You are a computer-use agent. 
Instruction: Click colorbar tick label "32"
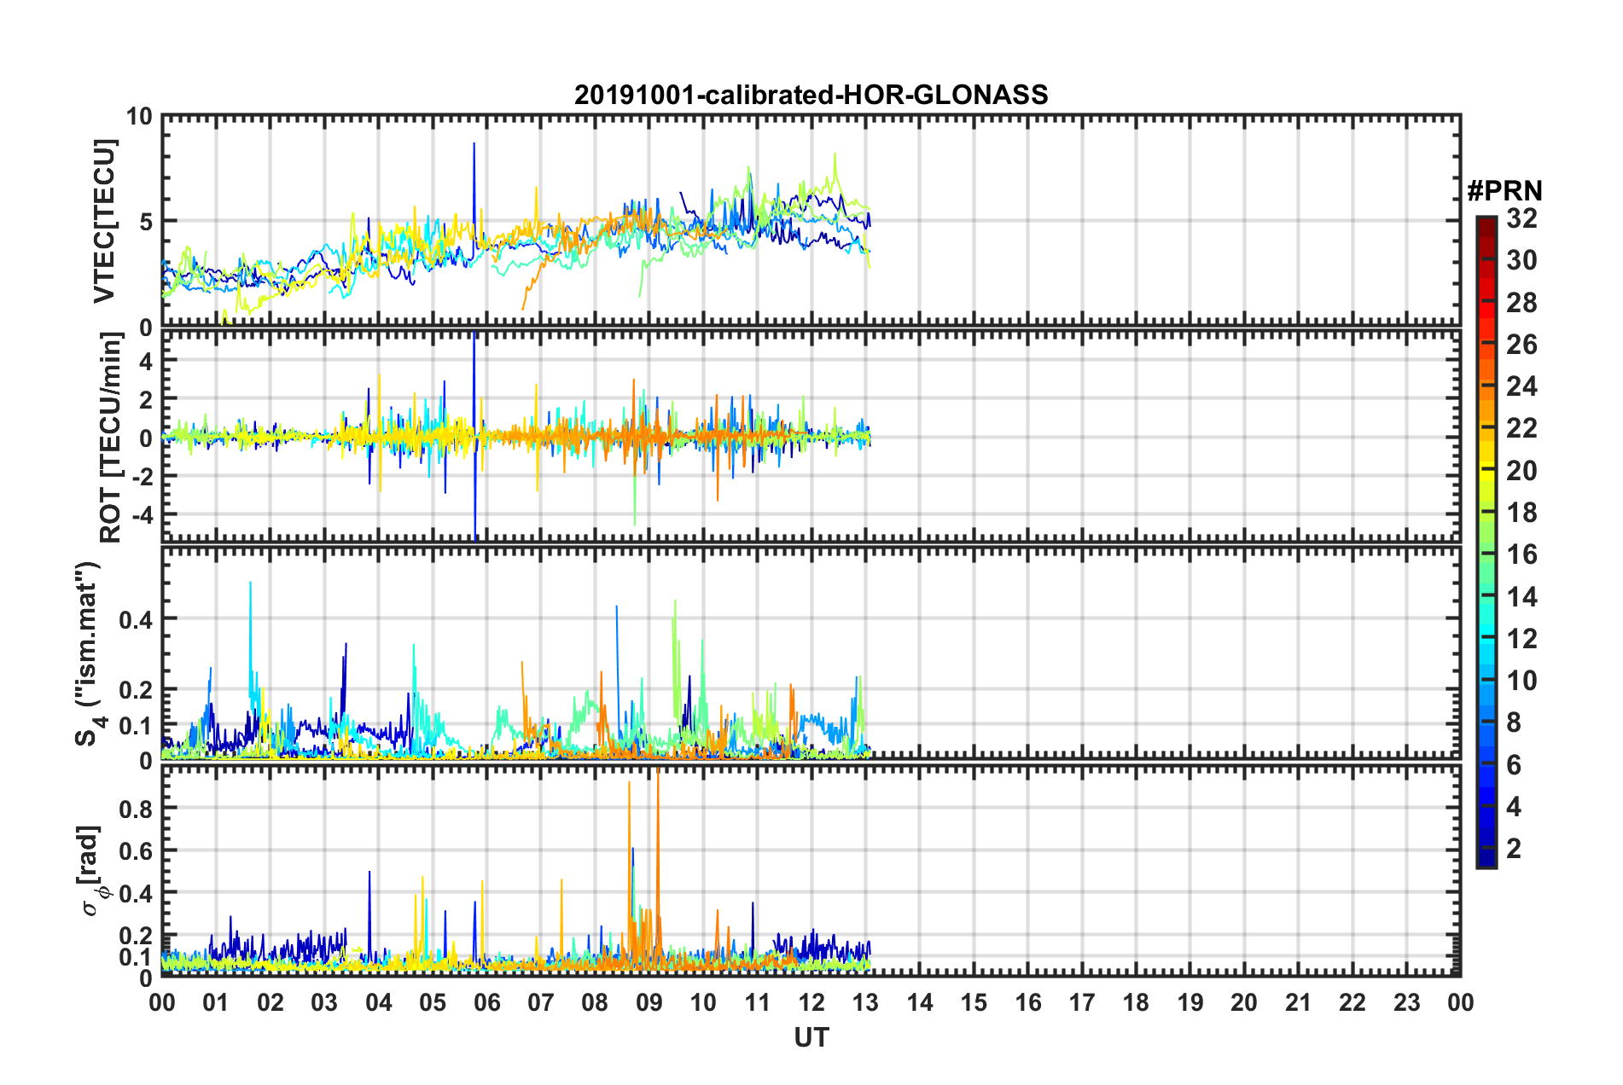coord(1521,218)
